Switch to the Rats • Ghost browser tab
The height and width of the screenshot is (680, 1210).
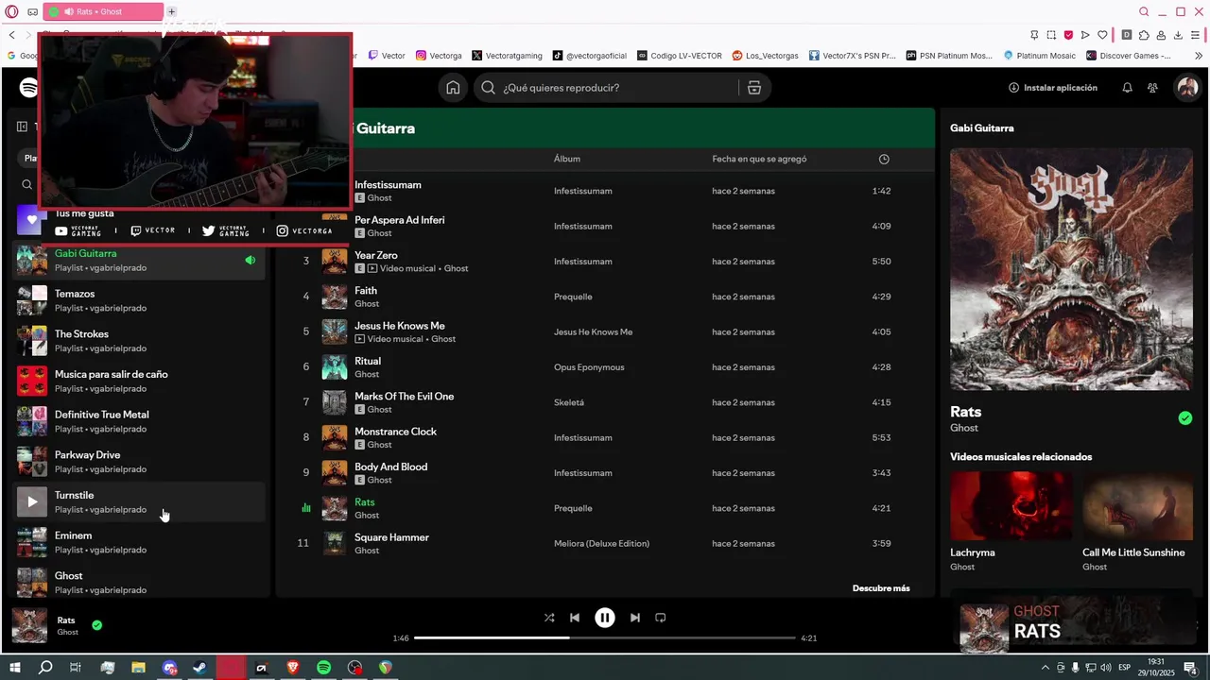(x=103, y=12)
